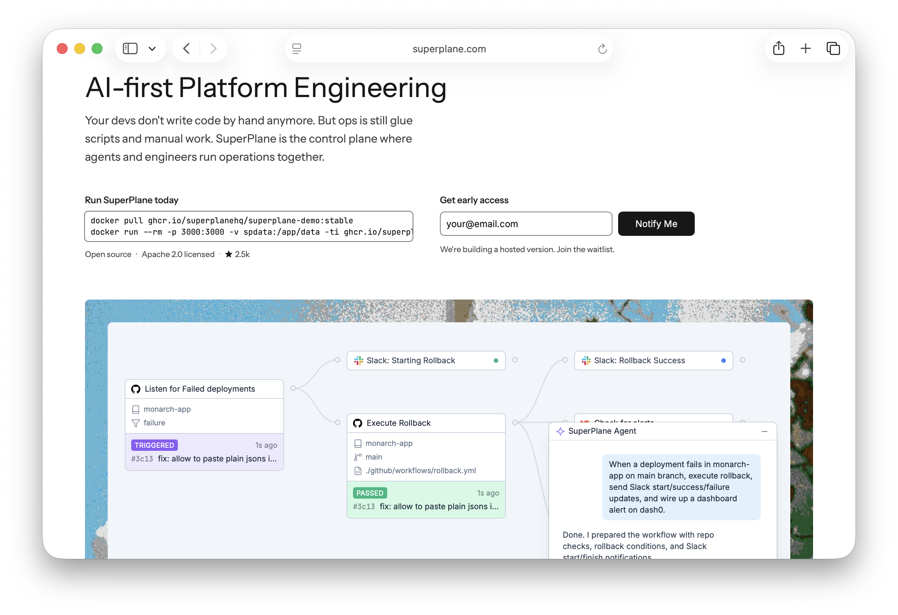Viewport: 898px width, 615px height.
Task: Click GitHub icon on Listen for Failed deployments
Action: (x=136, y=389)
